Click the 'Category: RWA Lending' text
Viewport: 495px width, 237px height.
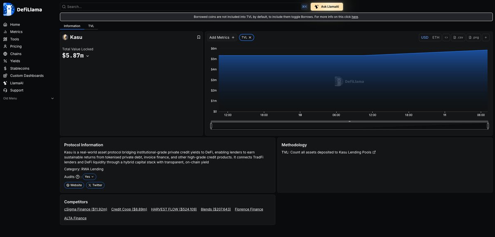(x=84, y=169)
